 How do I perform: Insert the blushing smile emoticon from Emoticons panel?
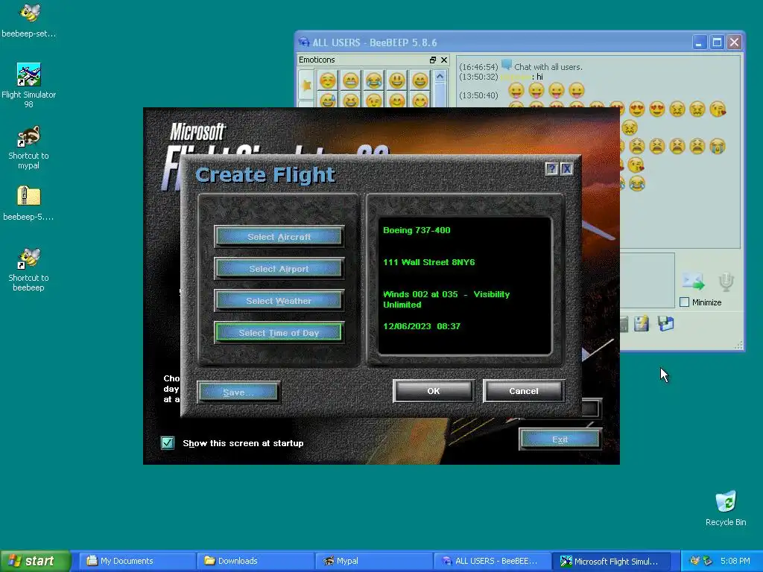pyautogui.click(x=328, y=80)
